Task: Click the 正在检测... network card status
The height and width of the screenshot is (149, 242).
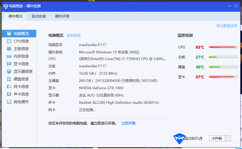Action: [x=87, y=110]
